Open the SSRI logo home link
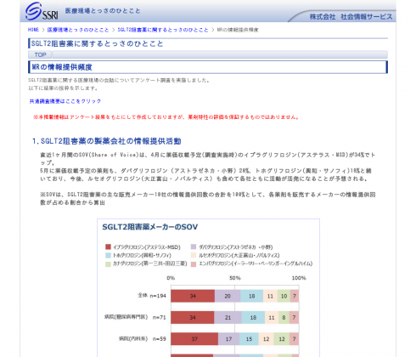 click(42, 11)
